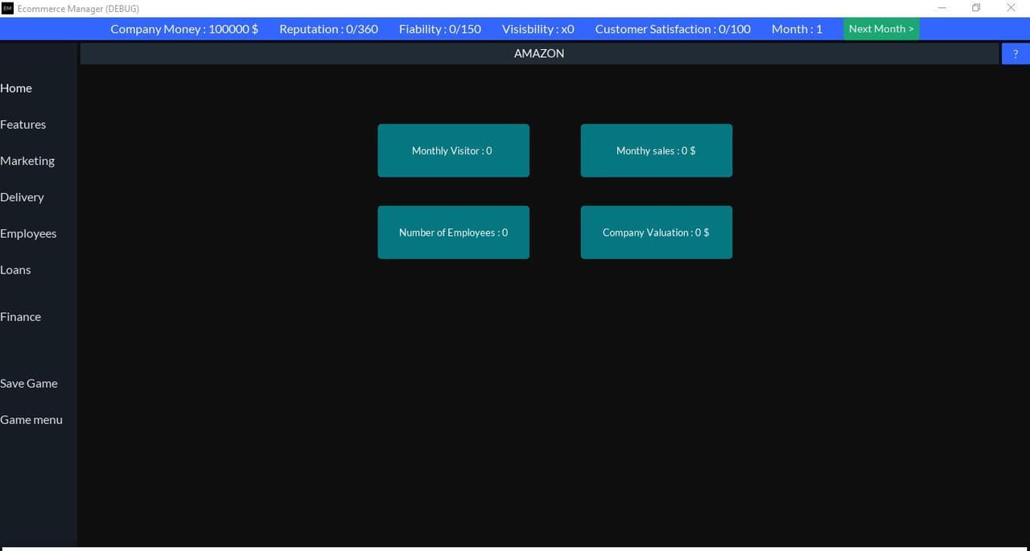Open the Loans page
The width and height of the screenshot is (1030, 551).
click(x=15, y=269)
